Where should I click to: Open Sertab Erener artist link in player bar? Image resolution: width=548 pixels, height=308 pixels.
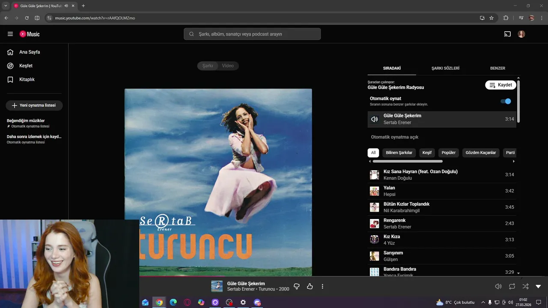[241, 289]
